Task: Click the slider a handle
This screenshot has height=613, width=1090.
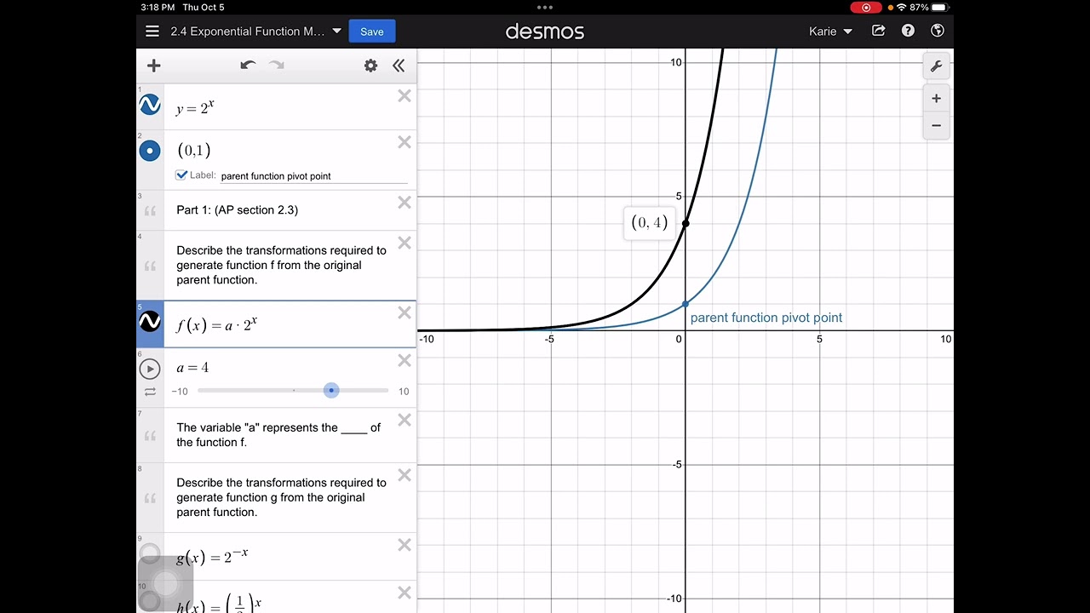Action: click(x=331, y=390)
